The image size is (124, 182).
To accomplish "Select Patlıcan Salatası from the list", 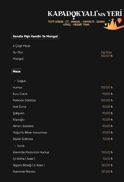I will (x=24, y=100).
